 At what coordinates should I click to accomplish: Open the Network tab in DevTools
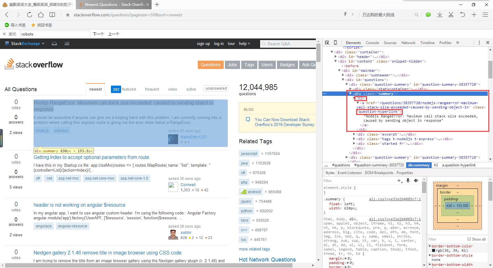coord(408,43)
